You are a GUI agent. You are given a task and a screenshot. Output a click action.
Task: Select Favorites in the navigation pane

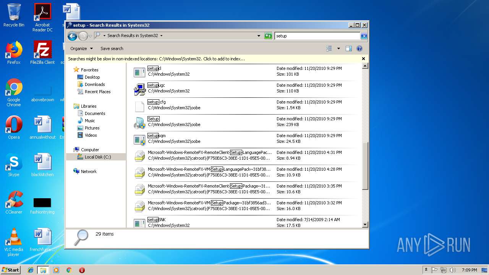coord(89,70)
